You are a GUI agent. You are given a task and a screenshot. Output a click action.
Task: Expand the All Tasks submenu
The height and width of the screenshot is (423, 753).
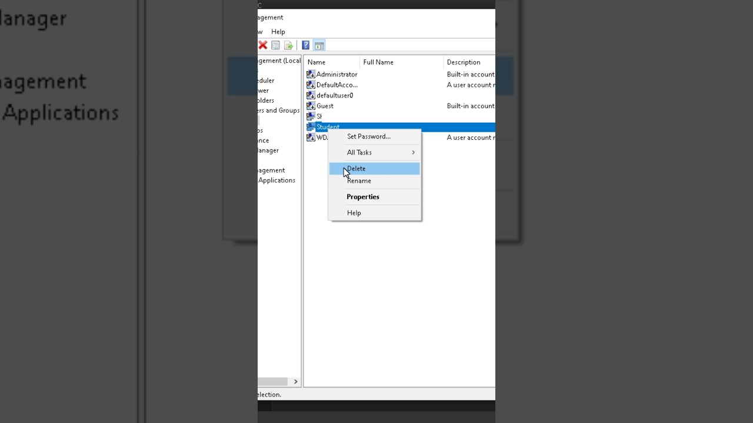(x=374, y=152)
